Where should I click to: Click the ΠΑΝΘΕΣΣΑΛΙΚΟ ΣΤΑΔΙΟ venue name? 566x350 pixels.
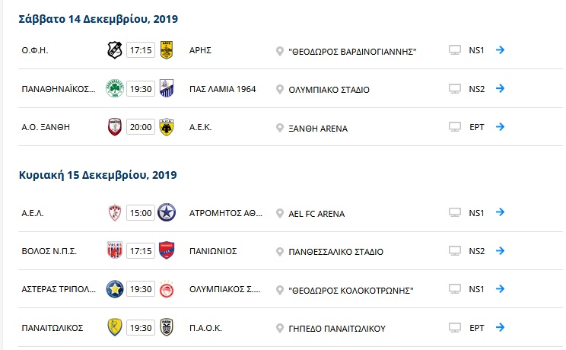point(335,252)
